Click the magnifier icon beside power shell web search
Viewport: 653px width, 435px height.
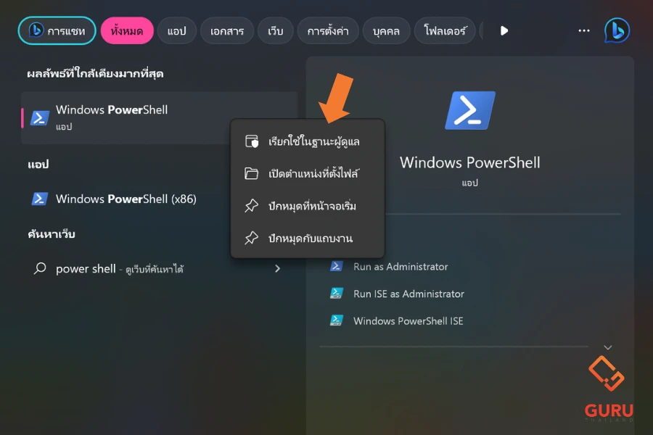[40, 269]
